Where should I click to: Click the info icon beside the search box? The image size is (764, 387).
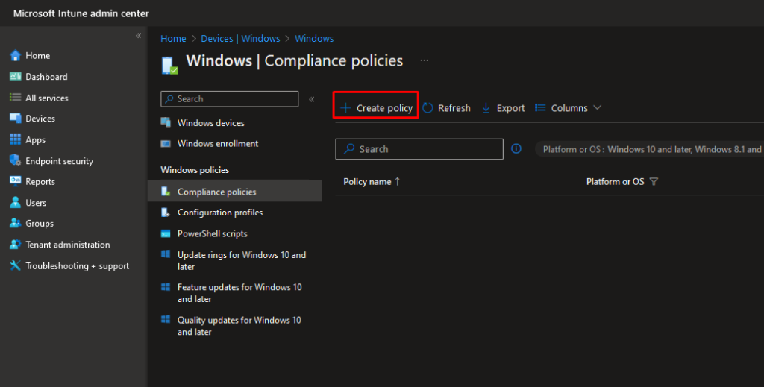(x=516, y=149)
